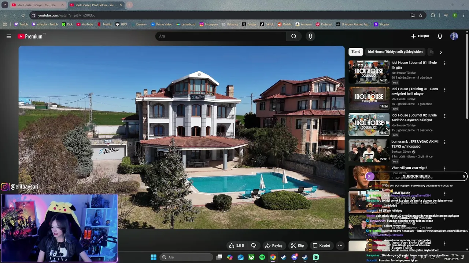Open the TikTok bookmark

click(267, 24)
